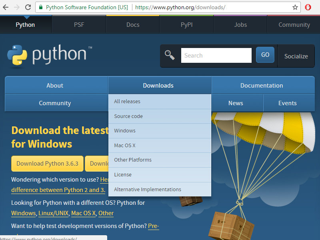Click the browser forward arrow
This screenshot has width=320, height=240.
click(x=17, y=7)
